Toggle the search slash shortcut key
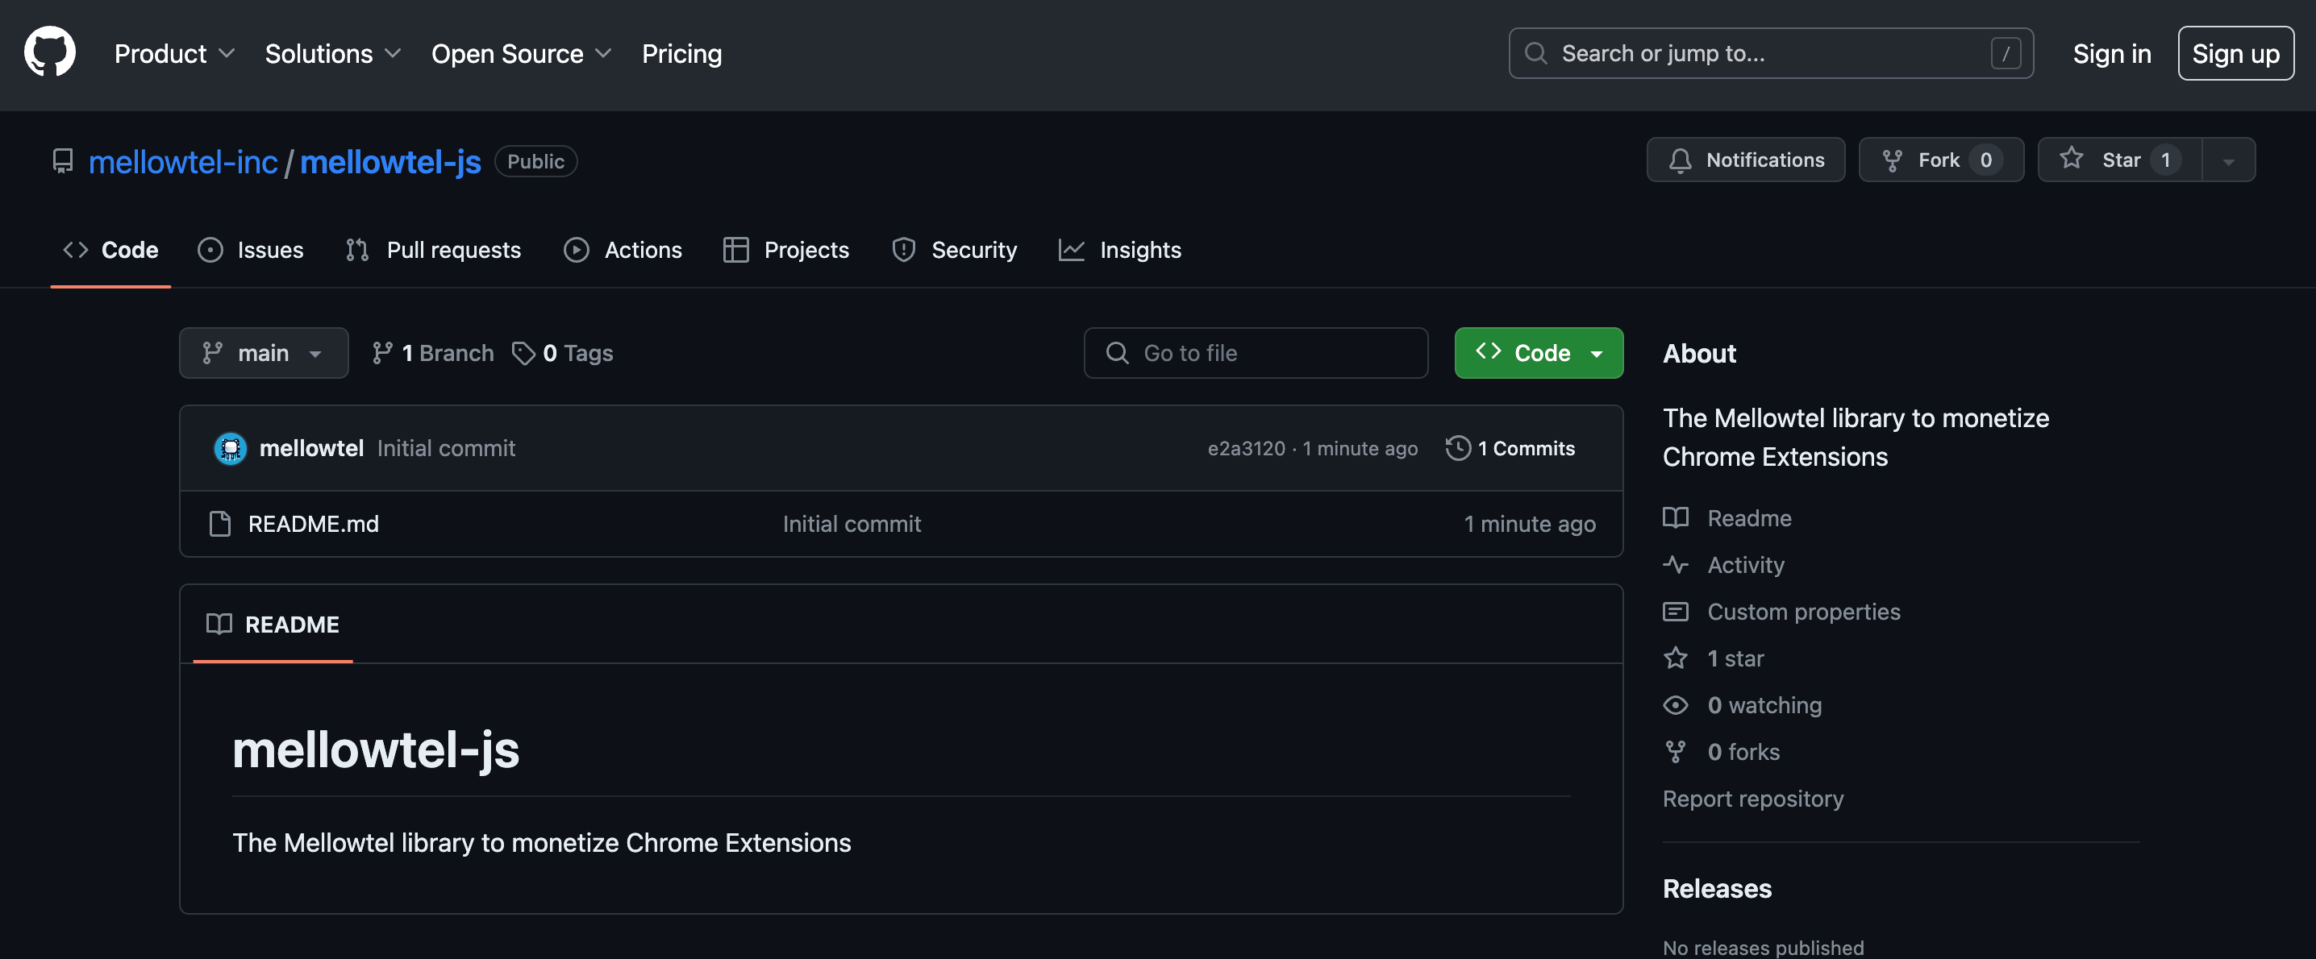 pyautogui.click(x=2006, y=53)
